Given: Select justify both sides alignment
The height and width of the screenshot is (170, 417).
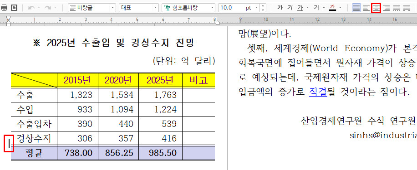Looking at the screenshot, I should (x=356, y=8).
